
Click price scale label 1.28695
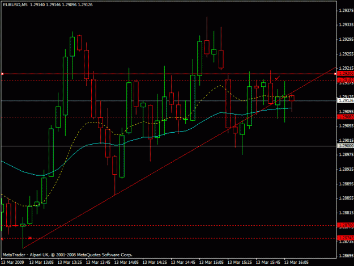tap(346, 256)
